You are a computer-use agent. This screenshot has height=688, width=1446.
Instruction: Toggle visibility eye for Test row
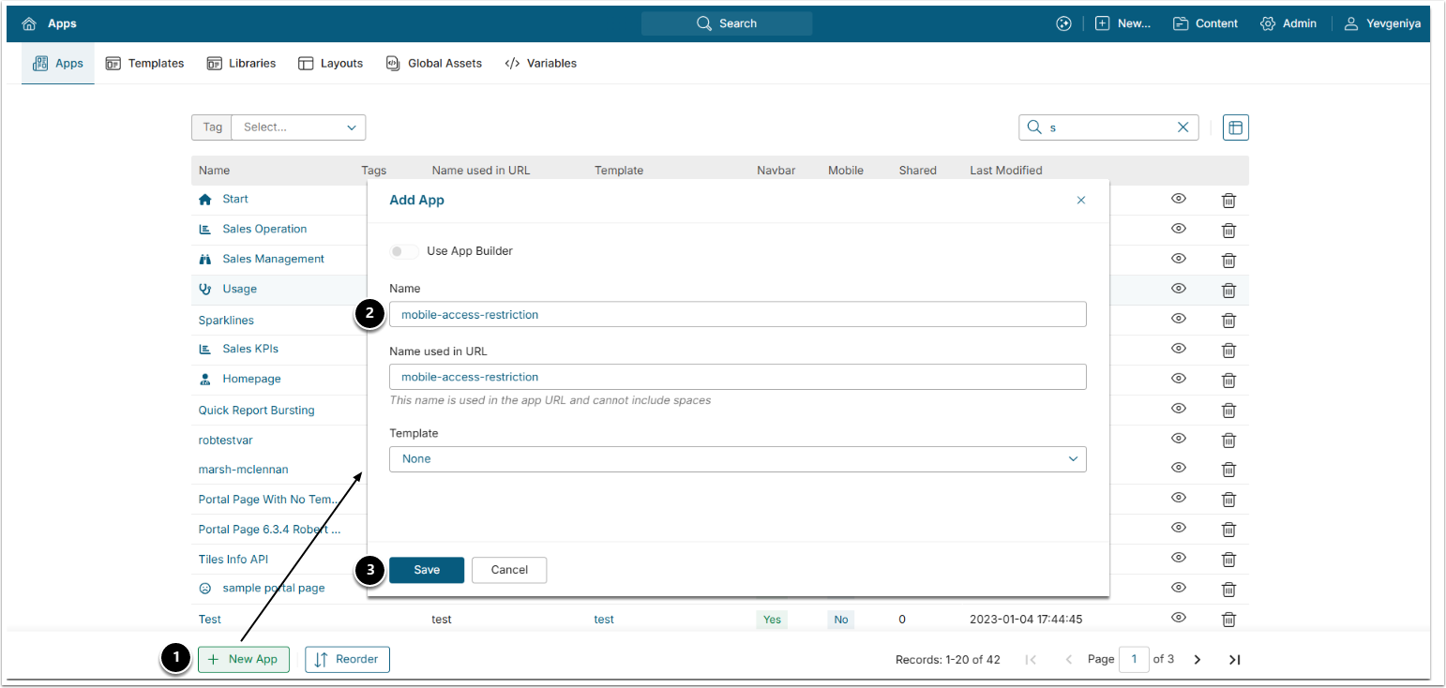click(x=1179, y=618)
